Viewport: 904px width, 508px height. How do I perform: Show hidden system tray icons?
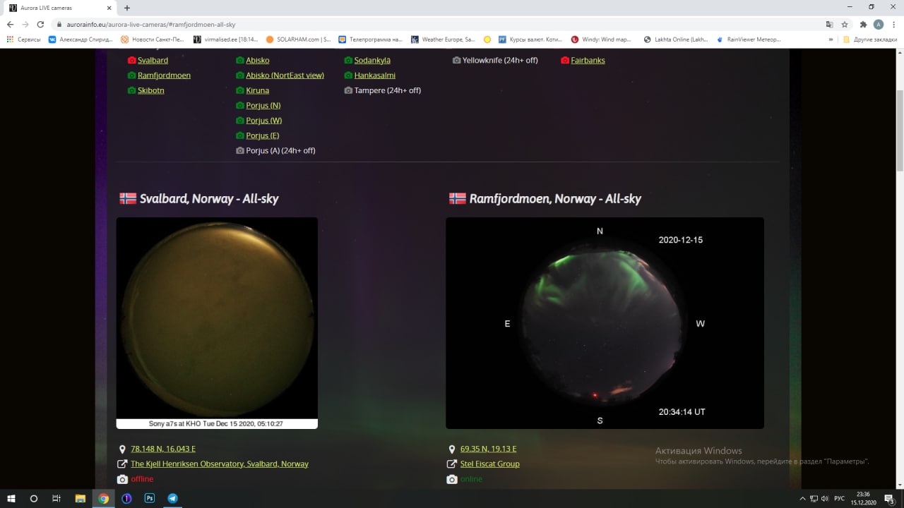pos(802,498)
